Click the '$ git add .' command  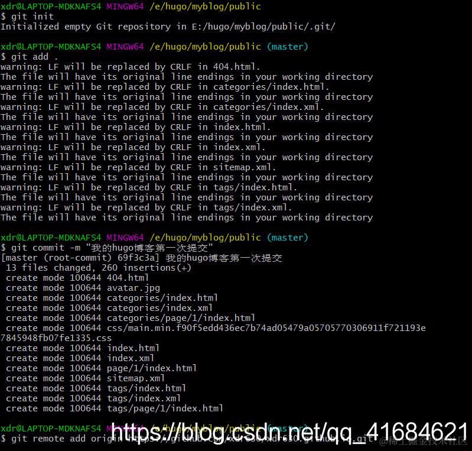(x=30, y=57)
